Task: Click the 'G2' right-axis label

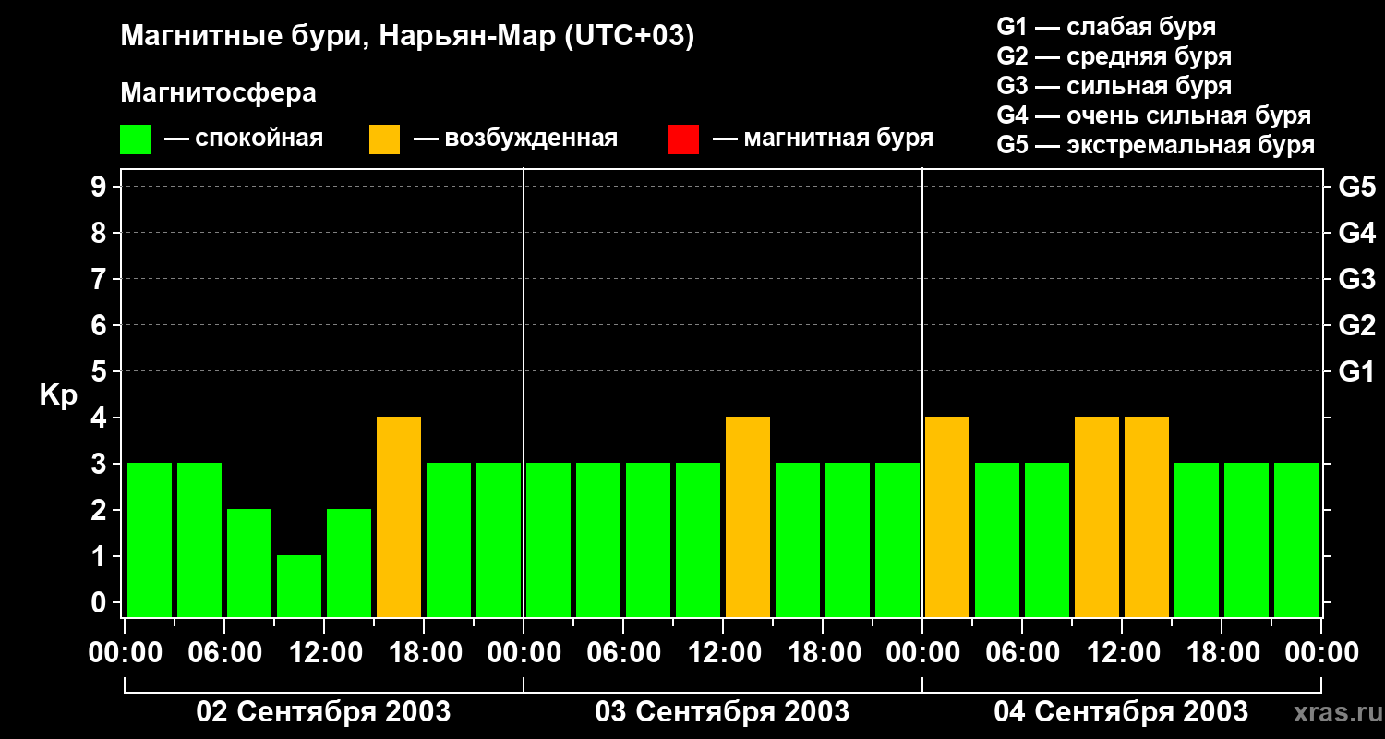Action: (x=1357, y=325)
